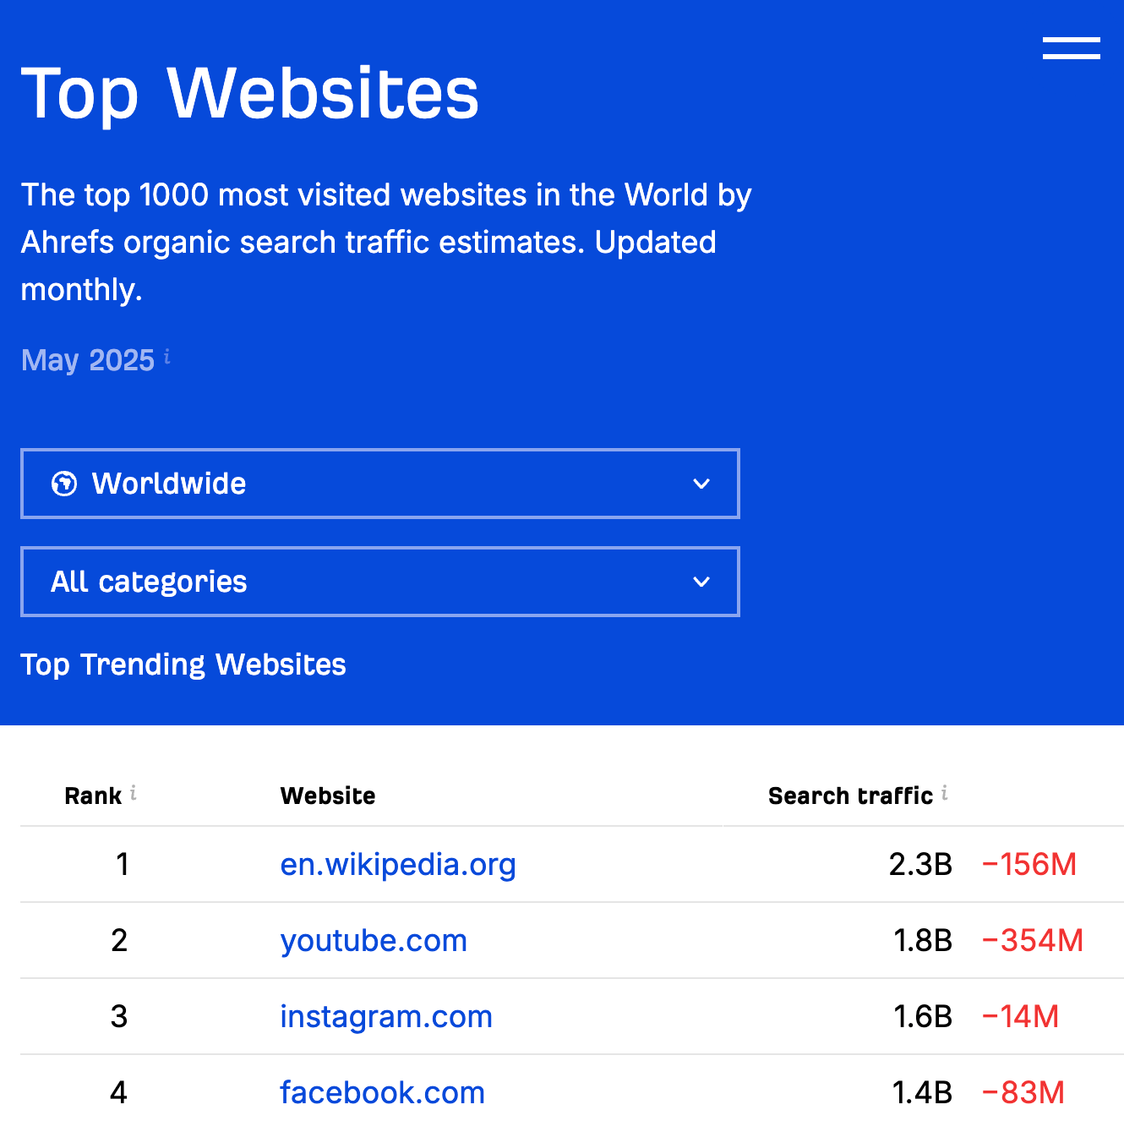
Task: Click the globe icon in the Worldwide selector
Action: 67,484
